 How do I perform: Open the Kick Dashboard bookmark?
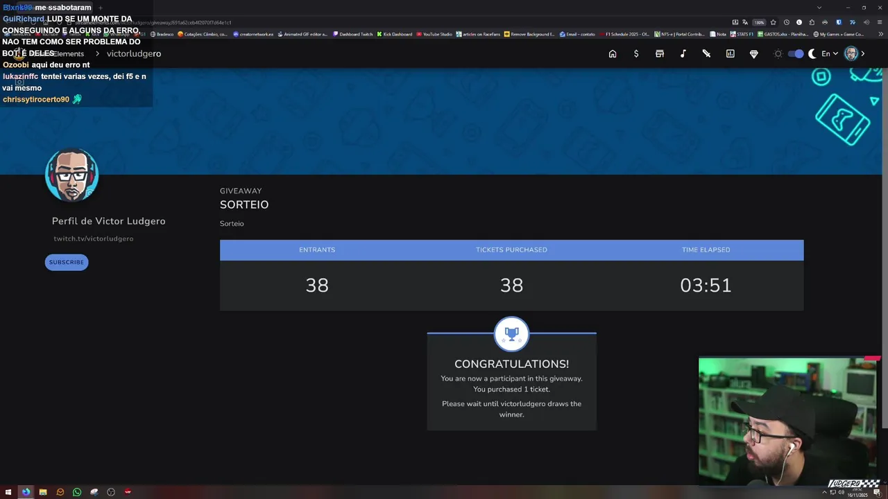(394, 34)
